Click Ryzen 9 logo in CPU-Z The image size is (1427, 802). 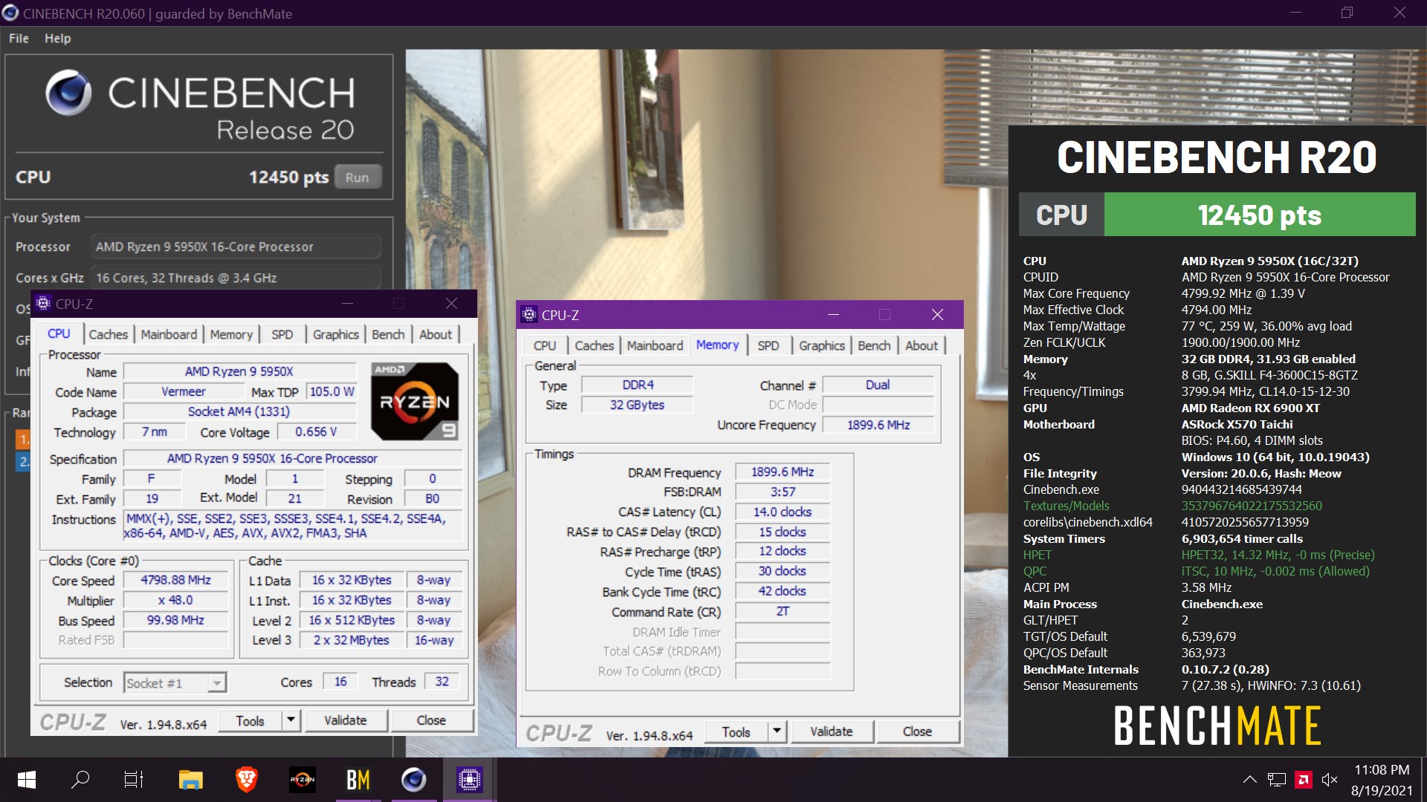[x=415, y=402]
